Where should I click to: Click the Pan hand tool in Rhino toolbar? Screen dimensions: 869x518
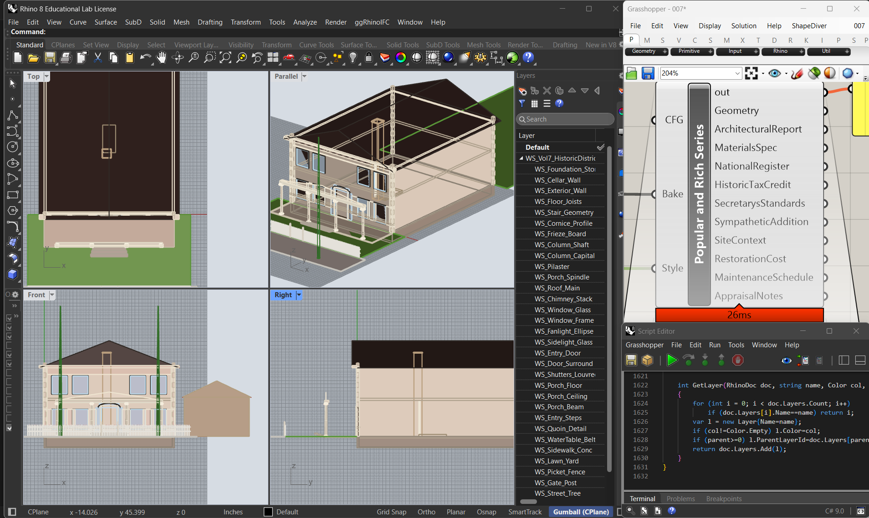(161, 57)
